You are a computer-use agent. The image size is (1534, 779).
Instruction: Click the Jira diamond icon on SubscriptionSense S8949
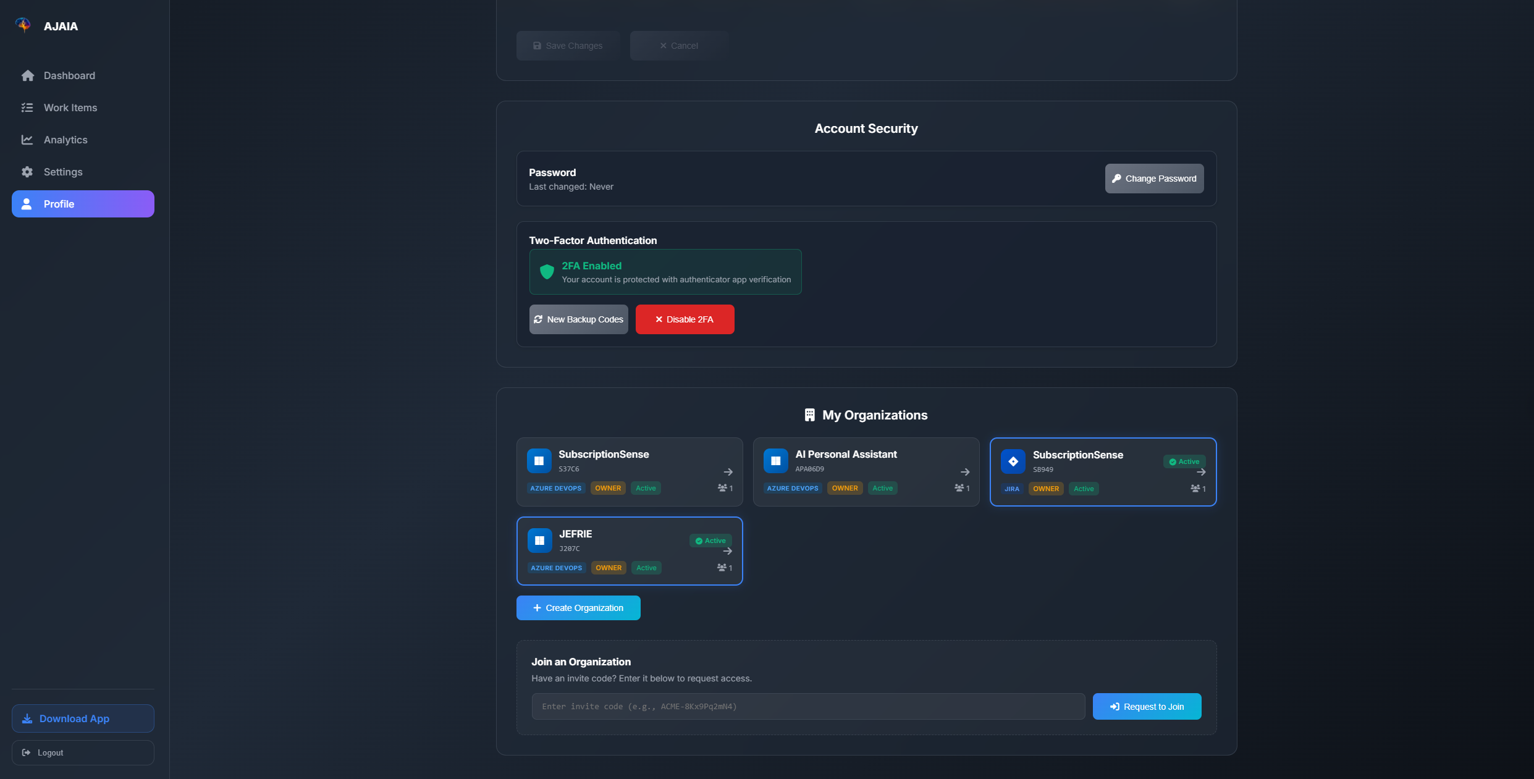1013,461
